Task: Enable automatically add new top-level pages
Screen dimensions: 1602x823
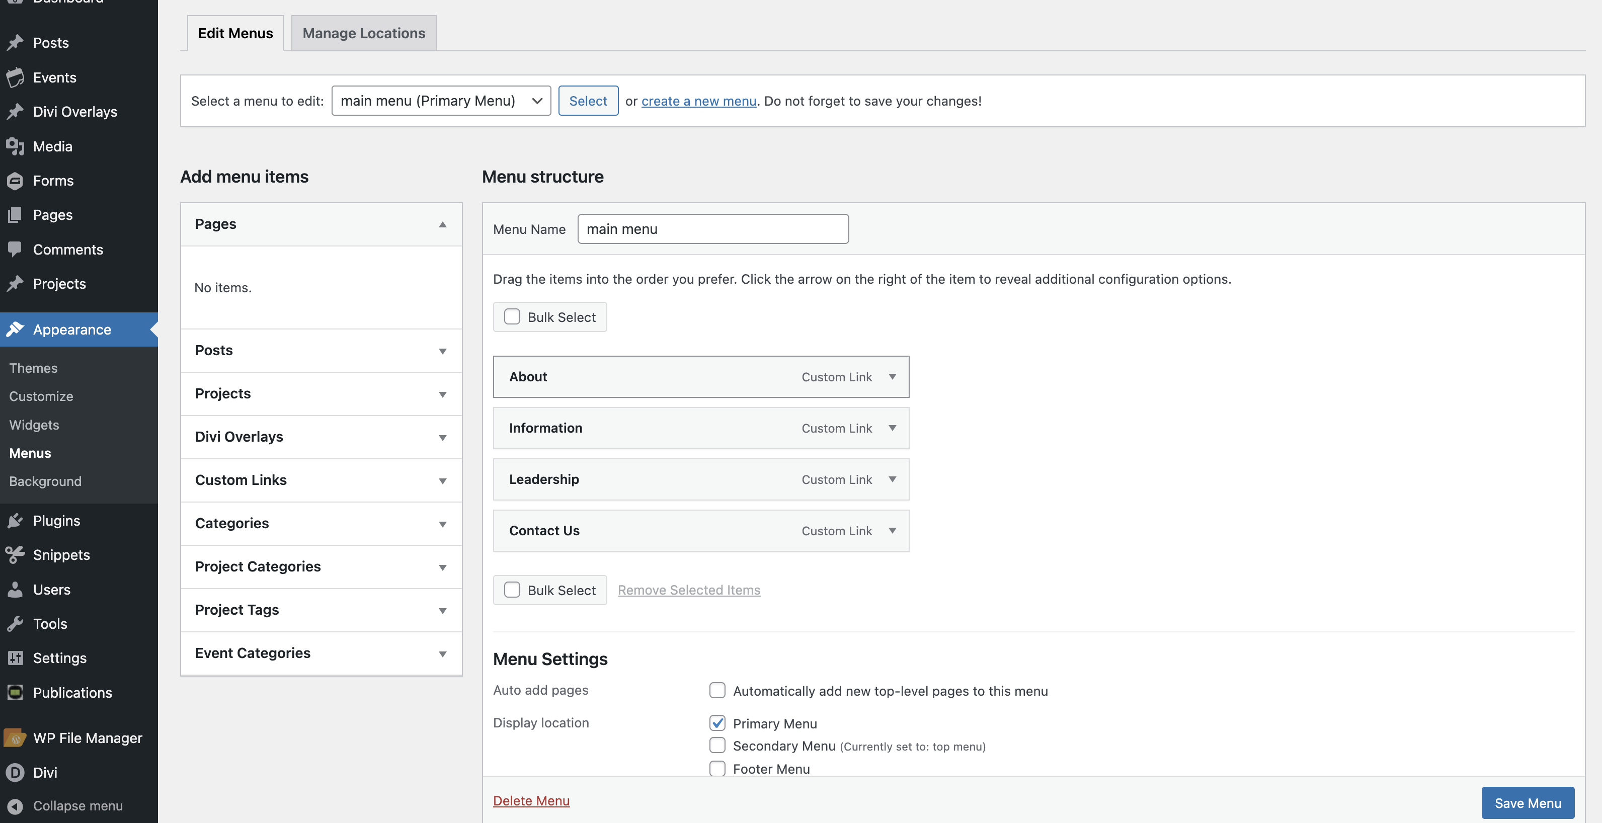Action: pyautogui.click(x=717, y=690)
